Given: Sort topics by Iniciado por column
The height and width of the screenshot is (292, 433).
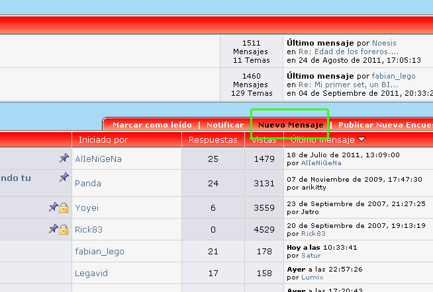Looking at the screenshot, I should tap(103, 139).
